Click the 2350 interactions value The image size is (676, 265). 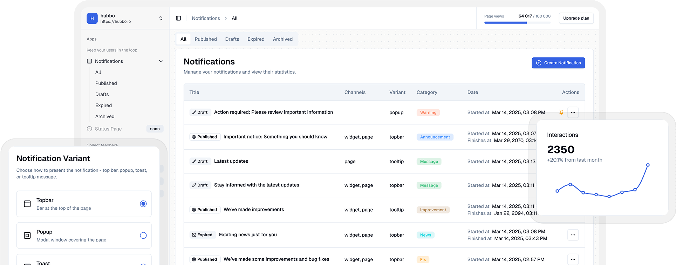(561, 150)
